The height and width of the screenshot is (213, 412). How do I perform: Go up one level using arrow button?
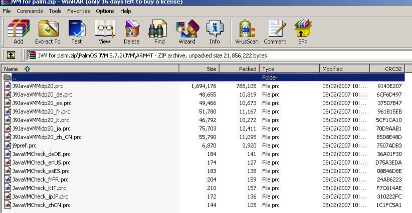click(x=11, y=55)
